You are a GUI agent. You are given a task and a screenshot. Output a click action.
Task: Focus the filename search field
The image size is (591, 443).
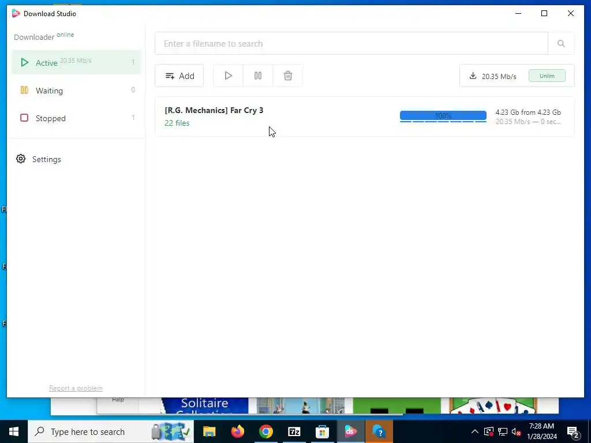click(x=351, y=44)
